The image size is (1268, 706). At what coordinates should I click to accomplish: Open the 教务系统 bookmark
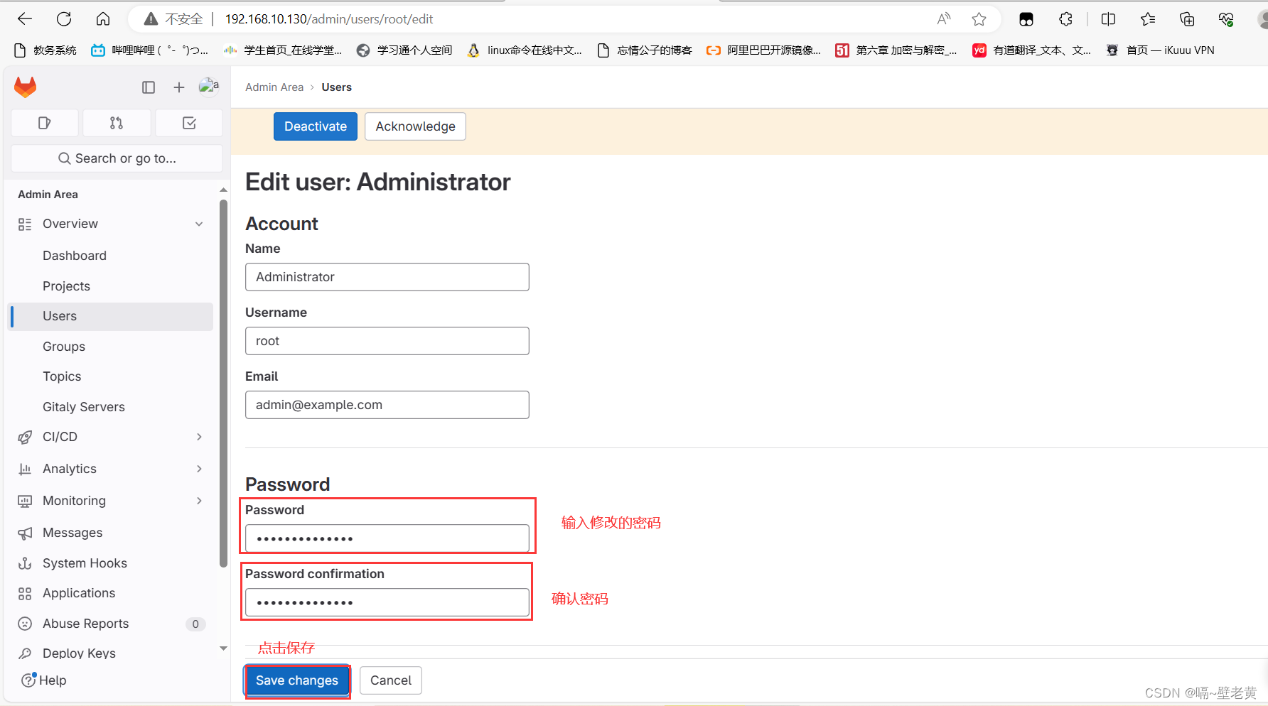coord(45,50)
